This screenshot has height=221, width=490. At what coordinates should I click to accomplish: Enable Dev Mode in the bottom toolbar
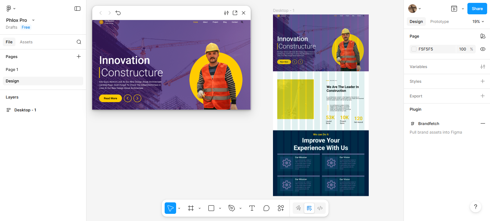pos(320,208)
